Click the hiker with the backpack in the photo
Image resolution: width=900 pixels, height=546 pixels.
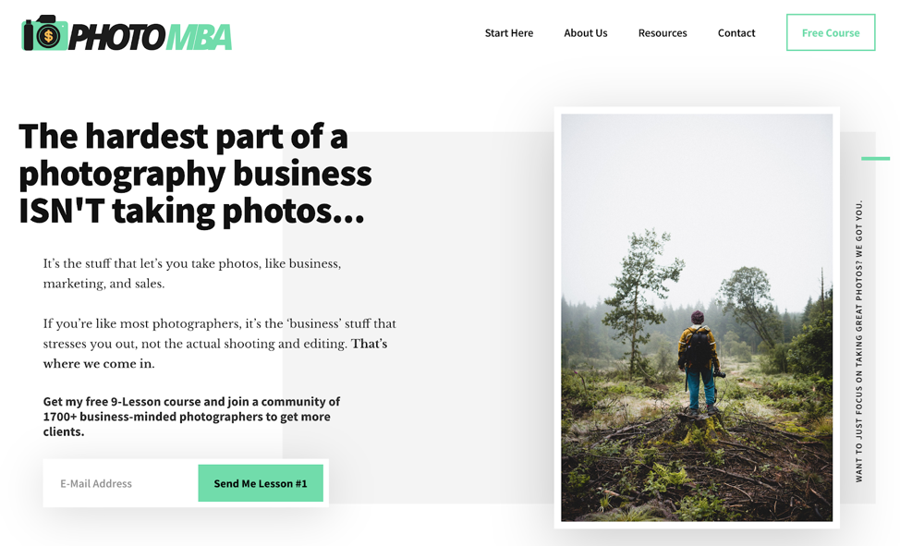tap(699, 363)
